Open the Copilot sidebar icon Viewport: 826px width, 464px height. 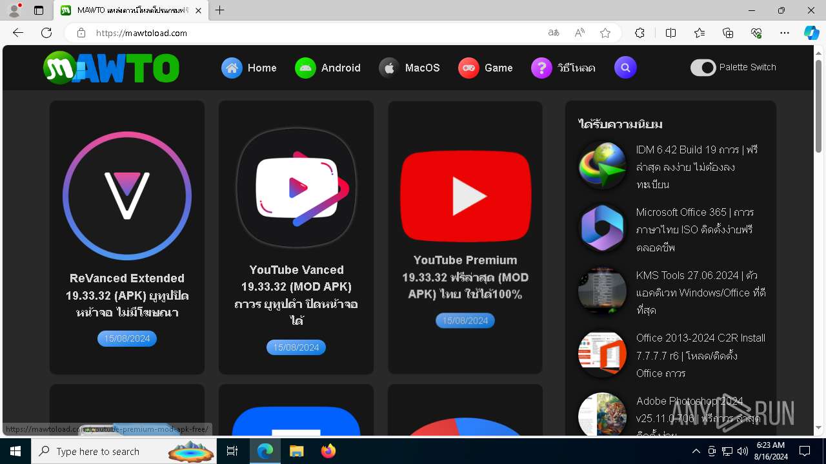coord(811,33)
